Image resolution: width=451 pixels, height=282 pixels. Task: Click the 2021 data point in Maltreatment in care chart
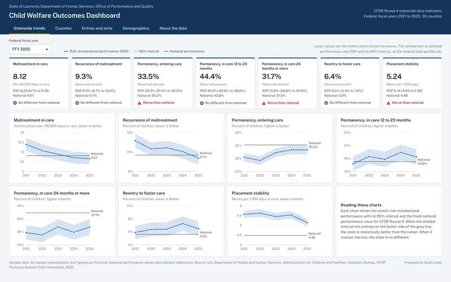click(x=26, y=144)
